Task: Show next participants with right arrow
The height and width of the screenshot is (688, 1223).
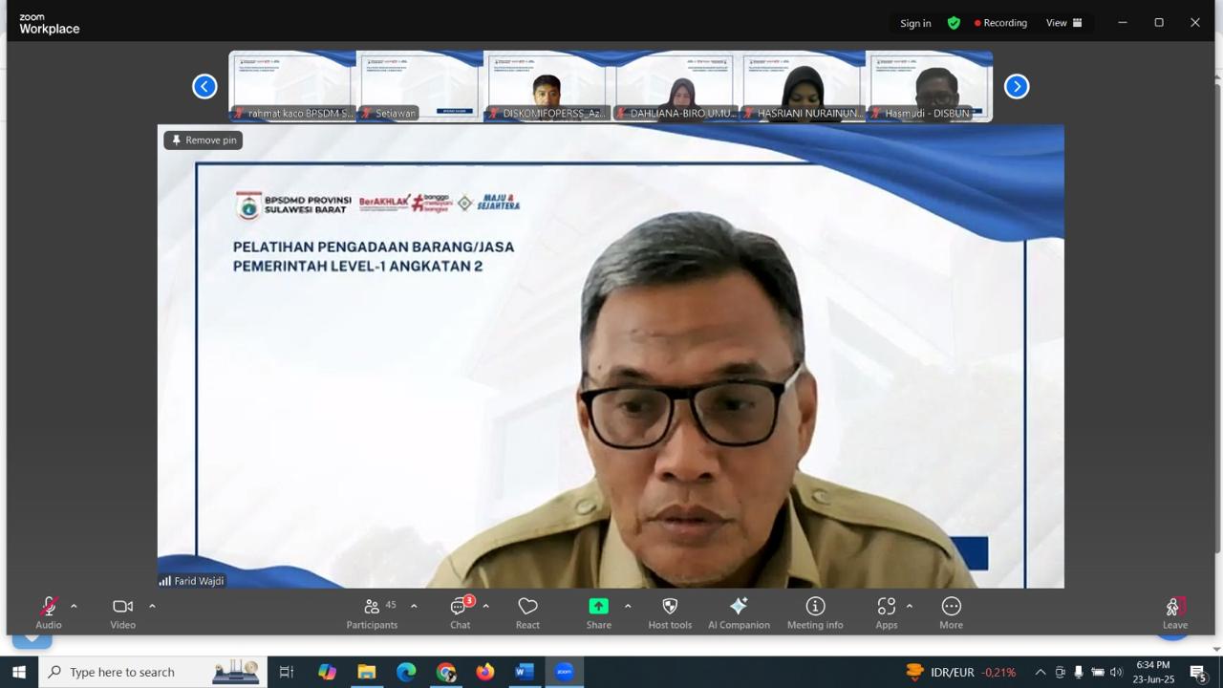Action: (x=1017, y=87)
